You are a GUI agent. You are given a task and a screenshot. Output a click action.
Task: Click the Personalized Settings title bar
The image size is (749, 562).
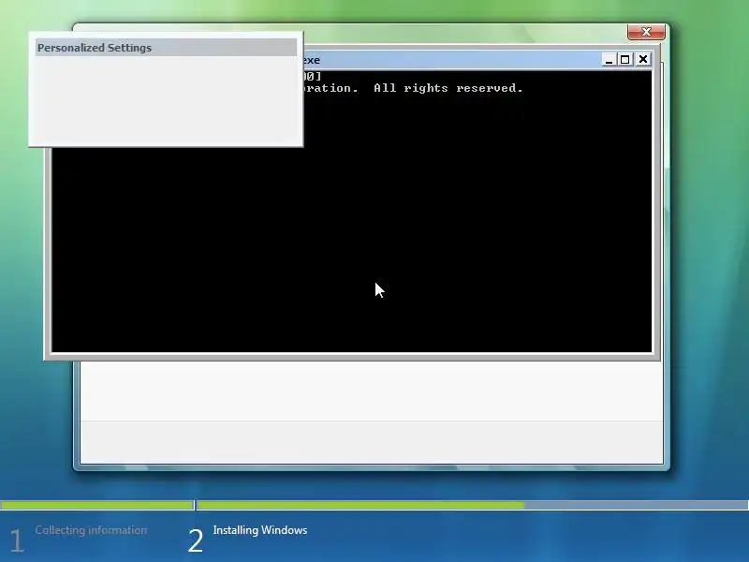(166, 48)
